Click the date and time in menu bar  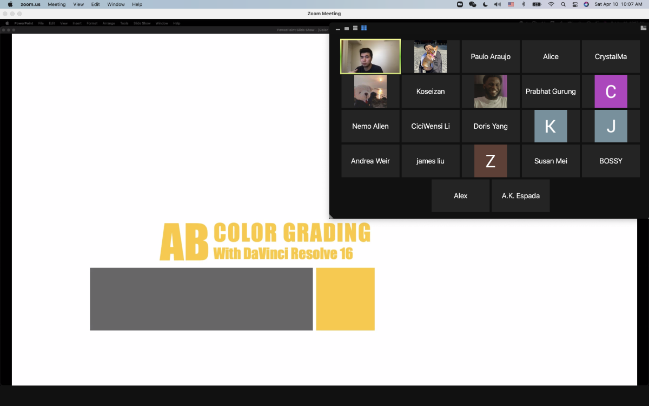[x=618, y=4]
